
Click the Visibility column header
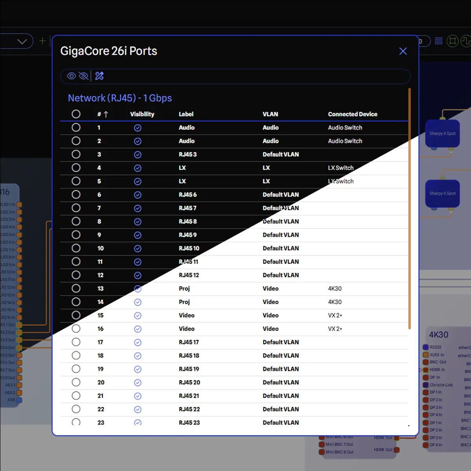pyautogui.click(x=142, y=114)
